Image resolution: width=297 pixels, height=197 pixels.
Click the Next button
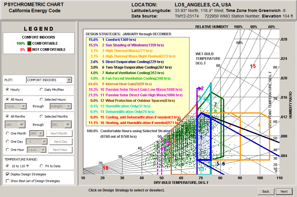[x=284, y=191]
